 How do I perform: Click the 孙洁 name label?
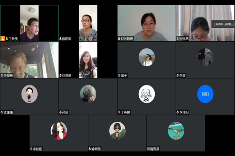coord(65,112)
